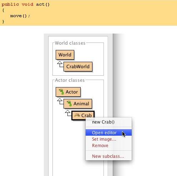Image resolution: width=177 pixels, height=176 pixels.
Task: Select the Actor class label
Action: tap(72, 92)
